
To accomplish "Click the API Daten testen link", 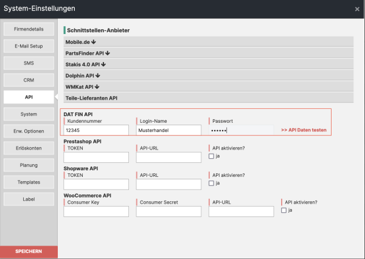I will coord(304,130).
